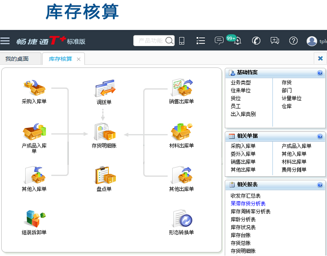Screen dimensions: 327x256
Task: Open help for 相关报表 panel
Action: [x=320, y=185]
